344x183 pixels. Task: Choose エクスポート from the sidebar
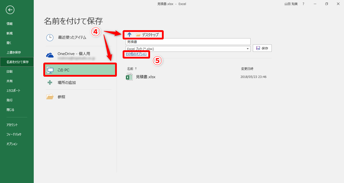tap(13, 90)
